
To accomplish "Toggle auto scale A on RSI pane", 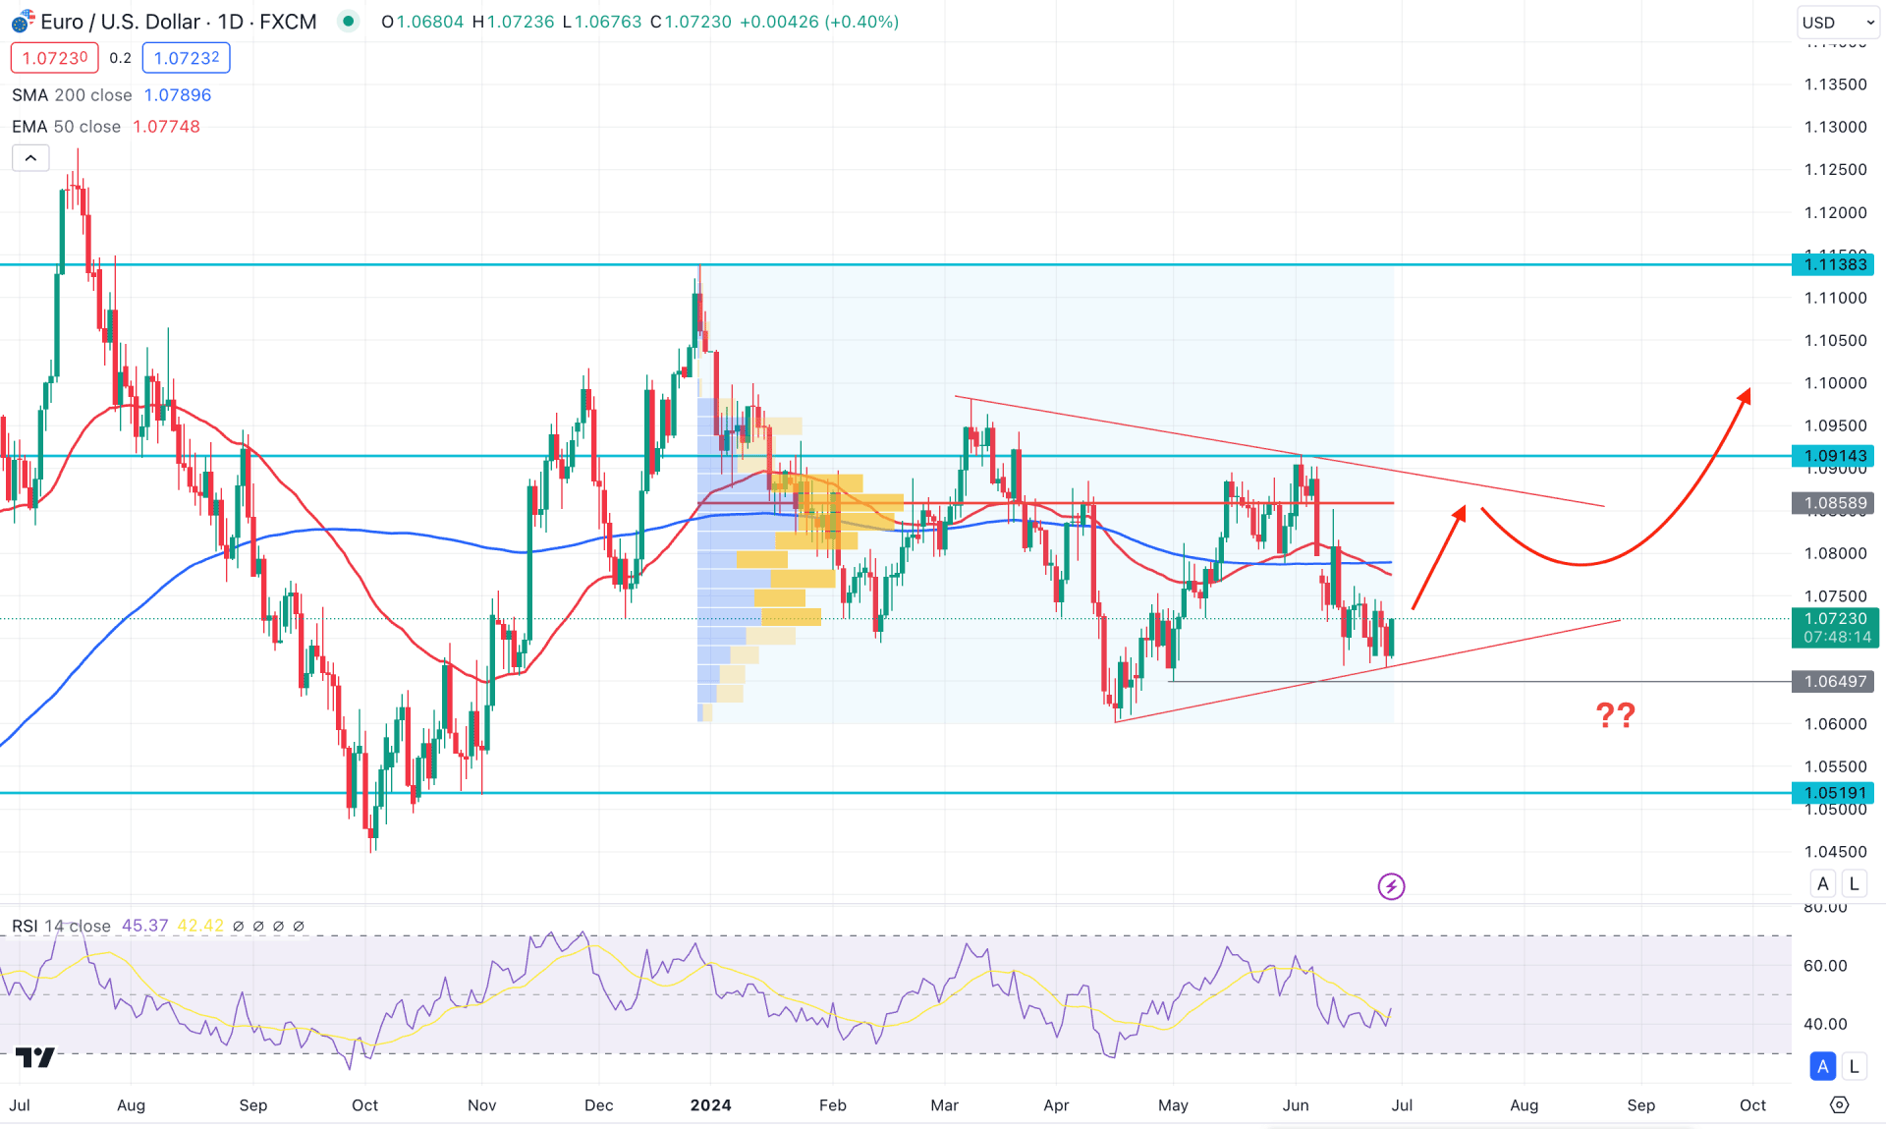I will coord(1823,1066).
